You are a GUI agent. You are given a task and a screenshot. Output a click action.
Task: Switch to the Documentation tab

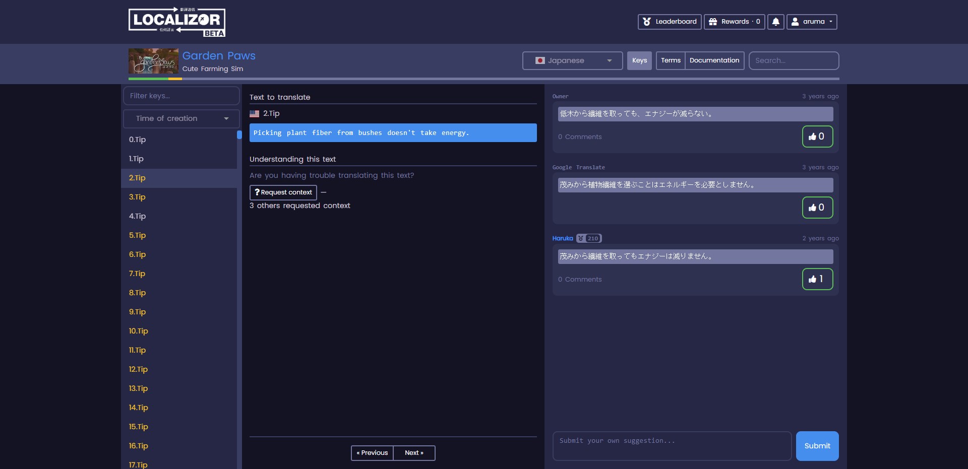[x=714, y=60]
